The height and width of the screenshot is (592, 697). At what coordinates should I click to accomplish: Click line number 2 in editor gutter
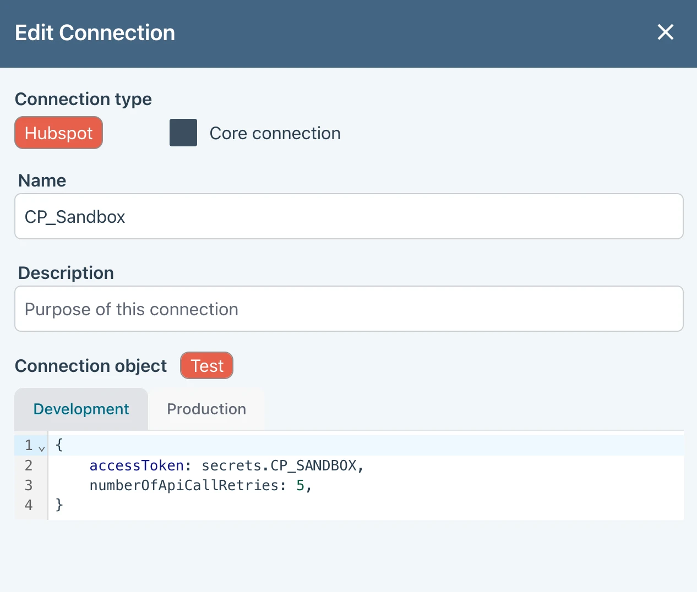click(29, 465)
